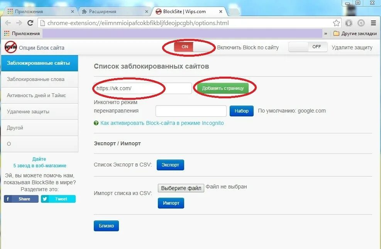Show hidden bookmarks with the » chevron
381x249 pixels.
click(x=325, y=34)
